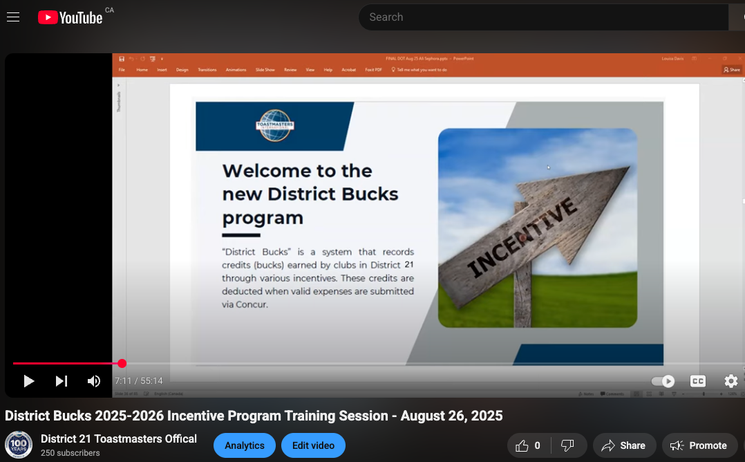Screen dimensions: 745x462
Task: Click the Edit video button
Action: tap(313, 445)
